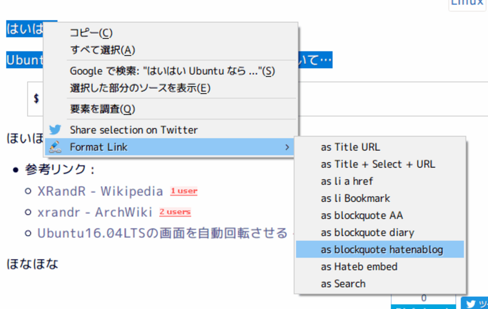Open the Ubuntu16.04LTS screen rotation link
This screenshot has width=488, height=309.
[162, 233]
